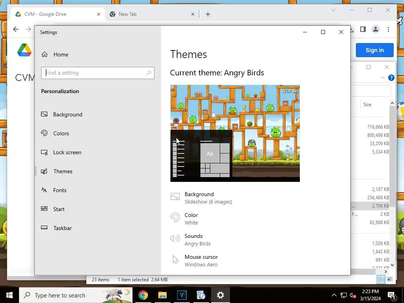This screenshot has width=404, height=303.
Task: Open the installer disc app on taskbar
Action: point(201,295)
